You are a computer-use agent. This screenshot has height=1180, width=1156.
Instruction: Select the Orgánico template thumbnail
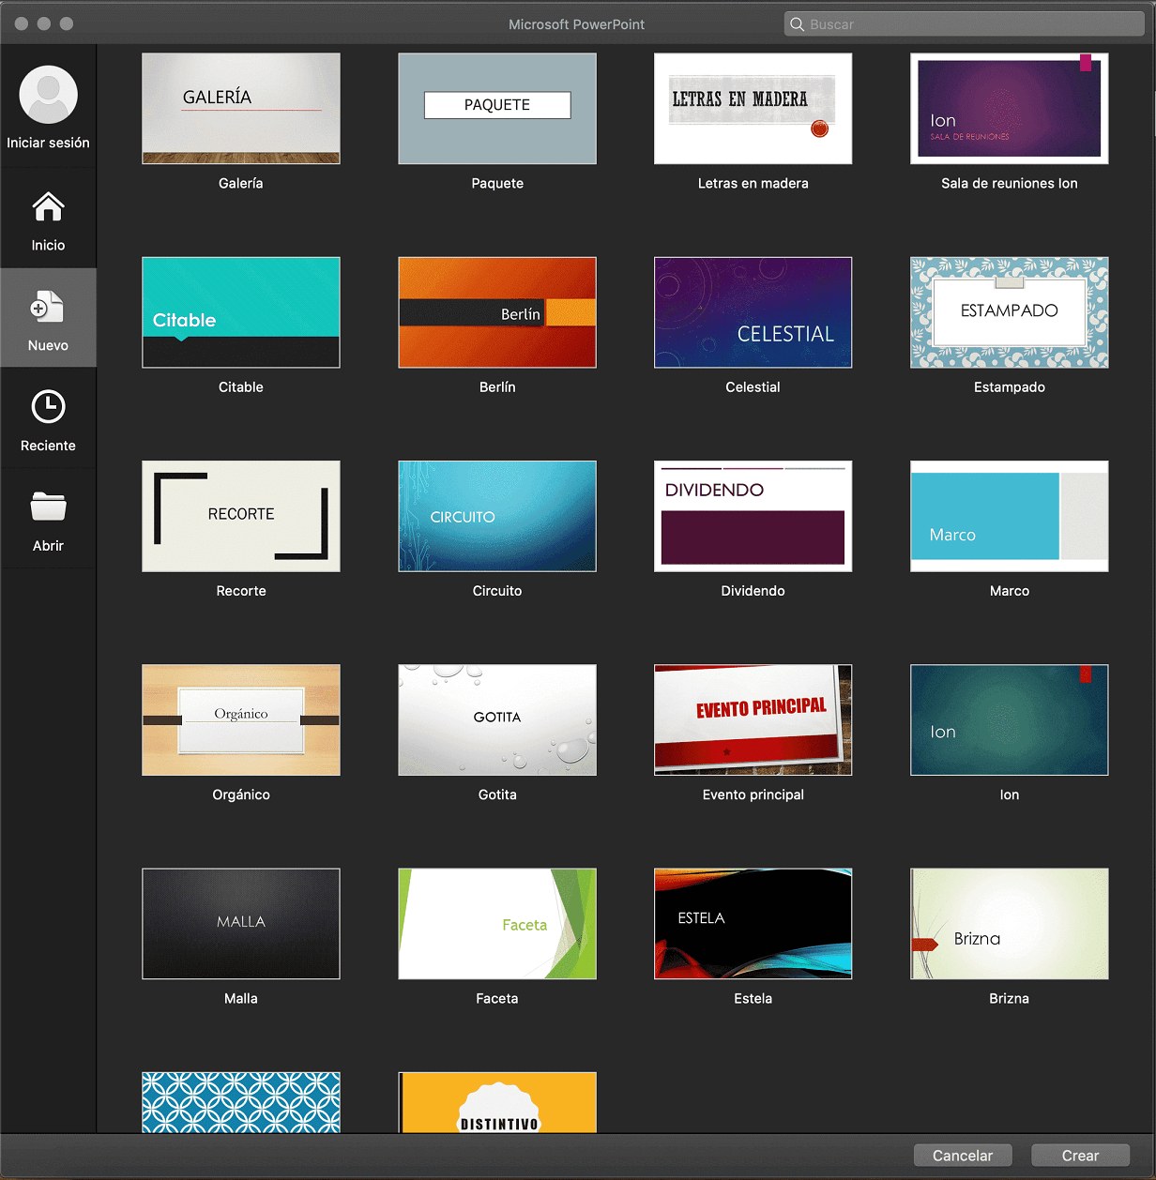[x=241, y=720]
